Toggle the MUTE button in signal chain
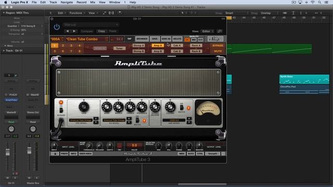Viewport: 333px width, 187px height. pos(217,51)
